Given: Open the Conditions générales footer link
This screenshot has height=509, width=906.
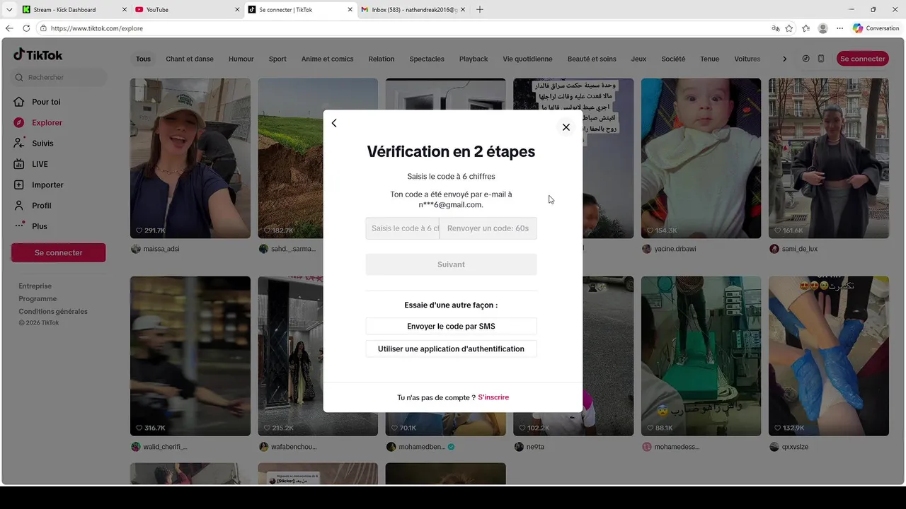Looking at the screenshot, I should tap(53, 312).
